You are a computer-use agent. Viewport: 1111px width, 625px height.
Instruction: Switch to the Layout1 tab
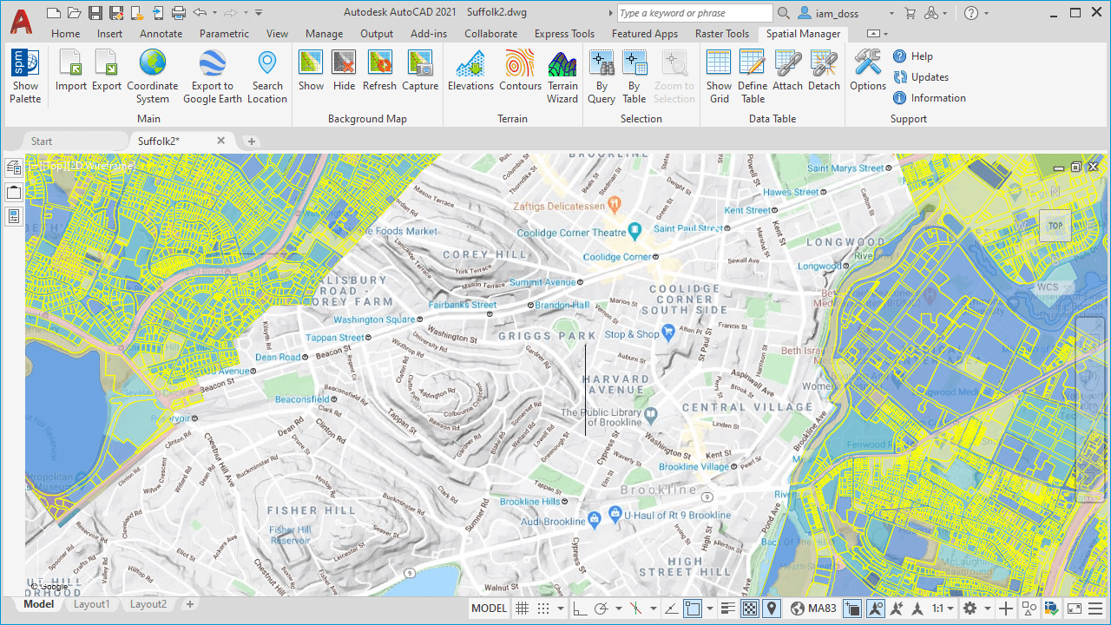(92, 604)
